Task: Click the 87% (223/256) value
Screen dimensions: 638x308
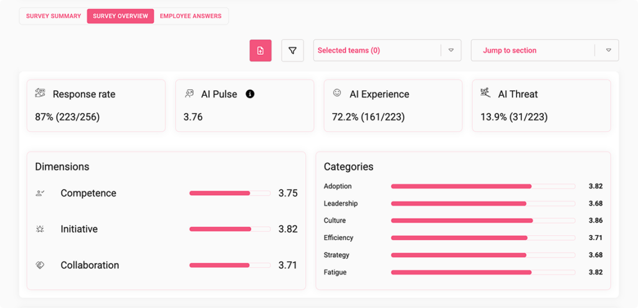Action: point(67,117)
